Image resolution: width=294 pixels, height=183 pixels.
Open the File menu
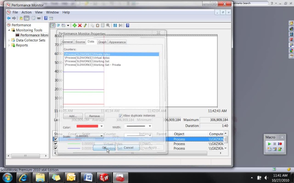tap(15, 12)
